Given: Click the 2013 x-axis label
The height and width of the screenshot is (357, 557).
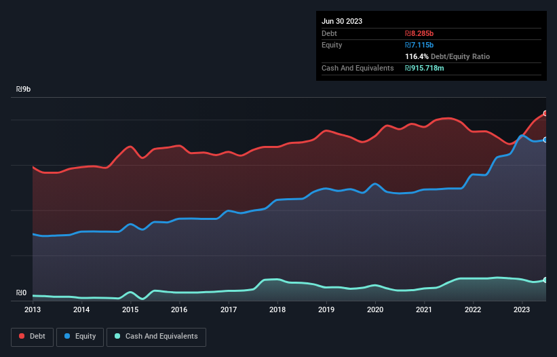Looking at the screenshot, I should tap(33, 309).
